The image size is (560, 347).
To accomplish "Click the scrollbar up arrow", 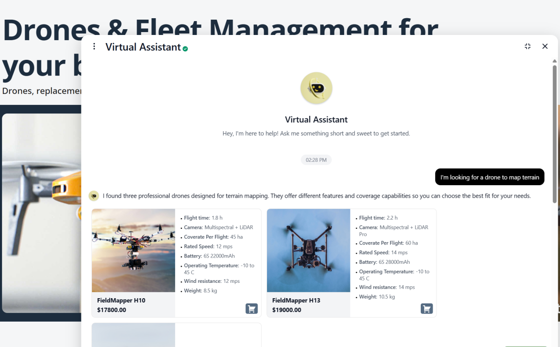I will [x=554, y=61].
